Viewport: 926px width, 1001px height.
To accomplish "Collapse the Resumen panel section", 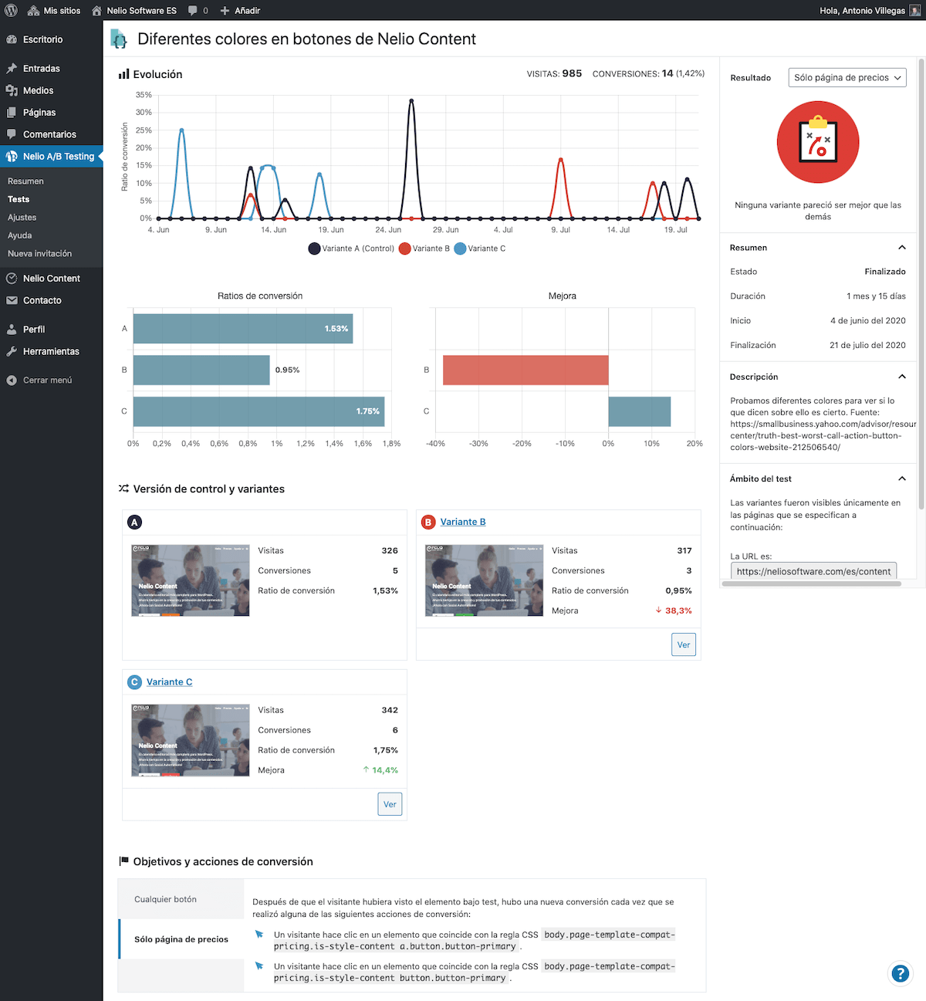I will pos(902,248).
